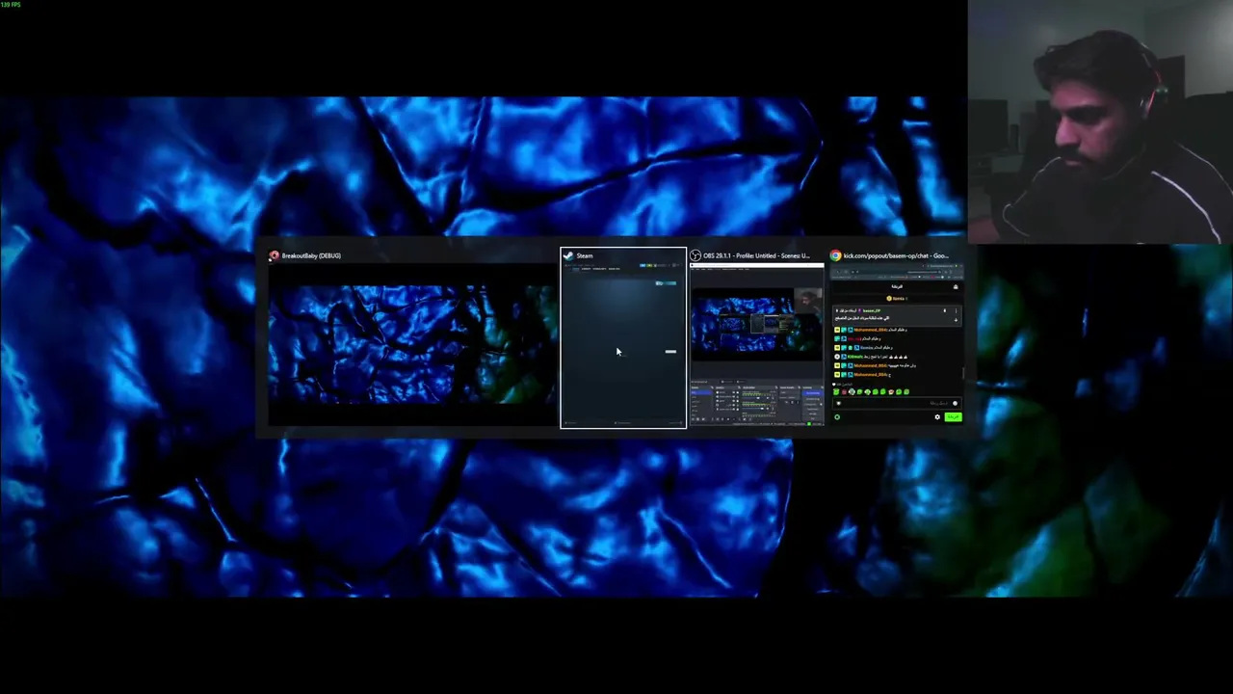Click the Chrome logo icon in switcher
Viewport: 1233px width, 694px height.
(836, 255)
